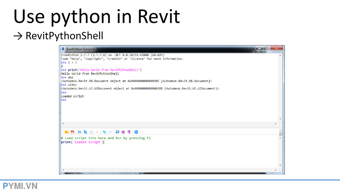Click the Autodesk.Revit.UI.UIDocument object output line
The width and height of the screenshot is (340, 191).
tap(140, 89)
